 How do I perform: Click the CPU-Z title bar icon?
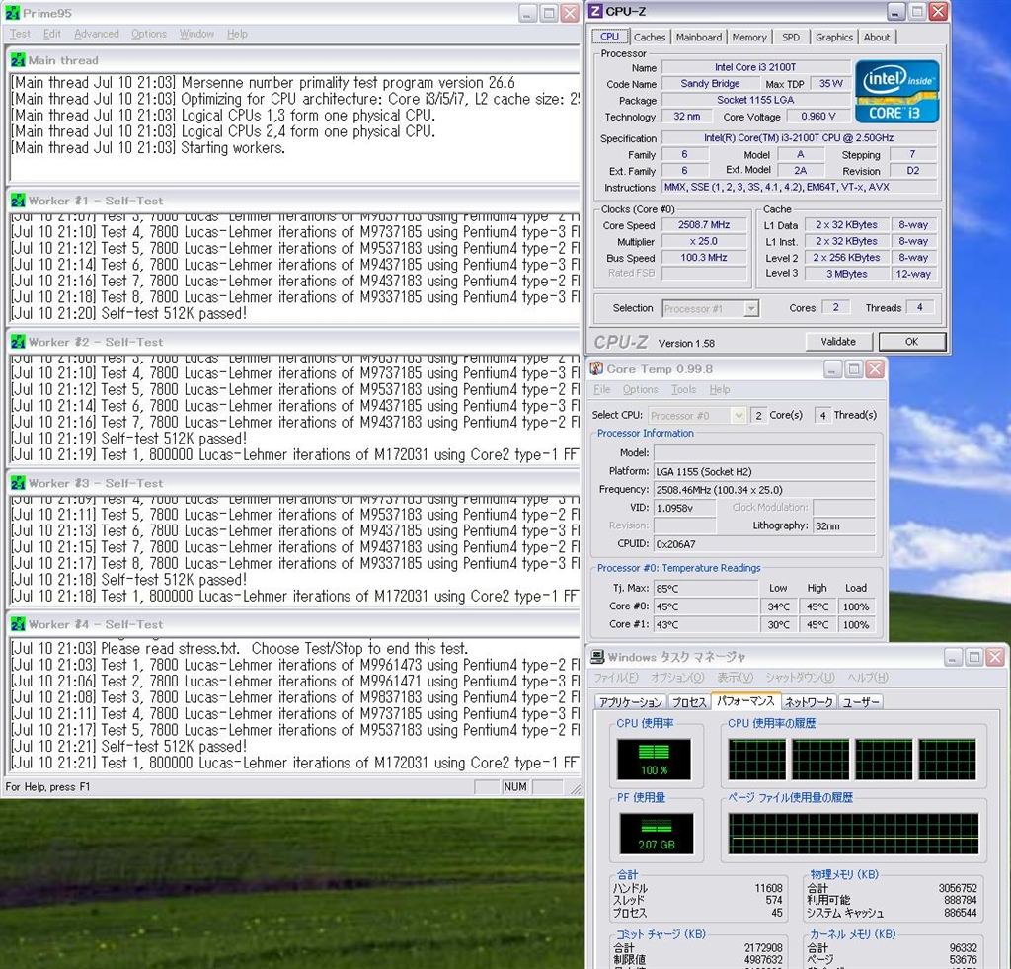[595, 12]
